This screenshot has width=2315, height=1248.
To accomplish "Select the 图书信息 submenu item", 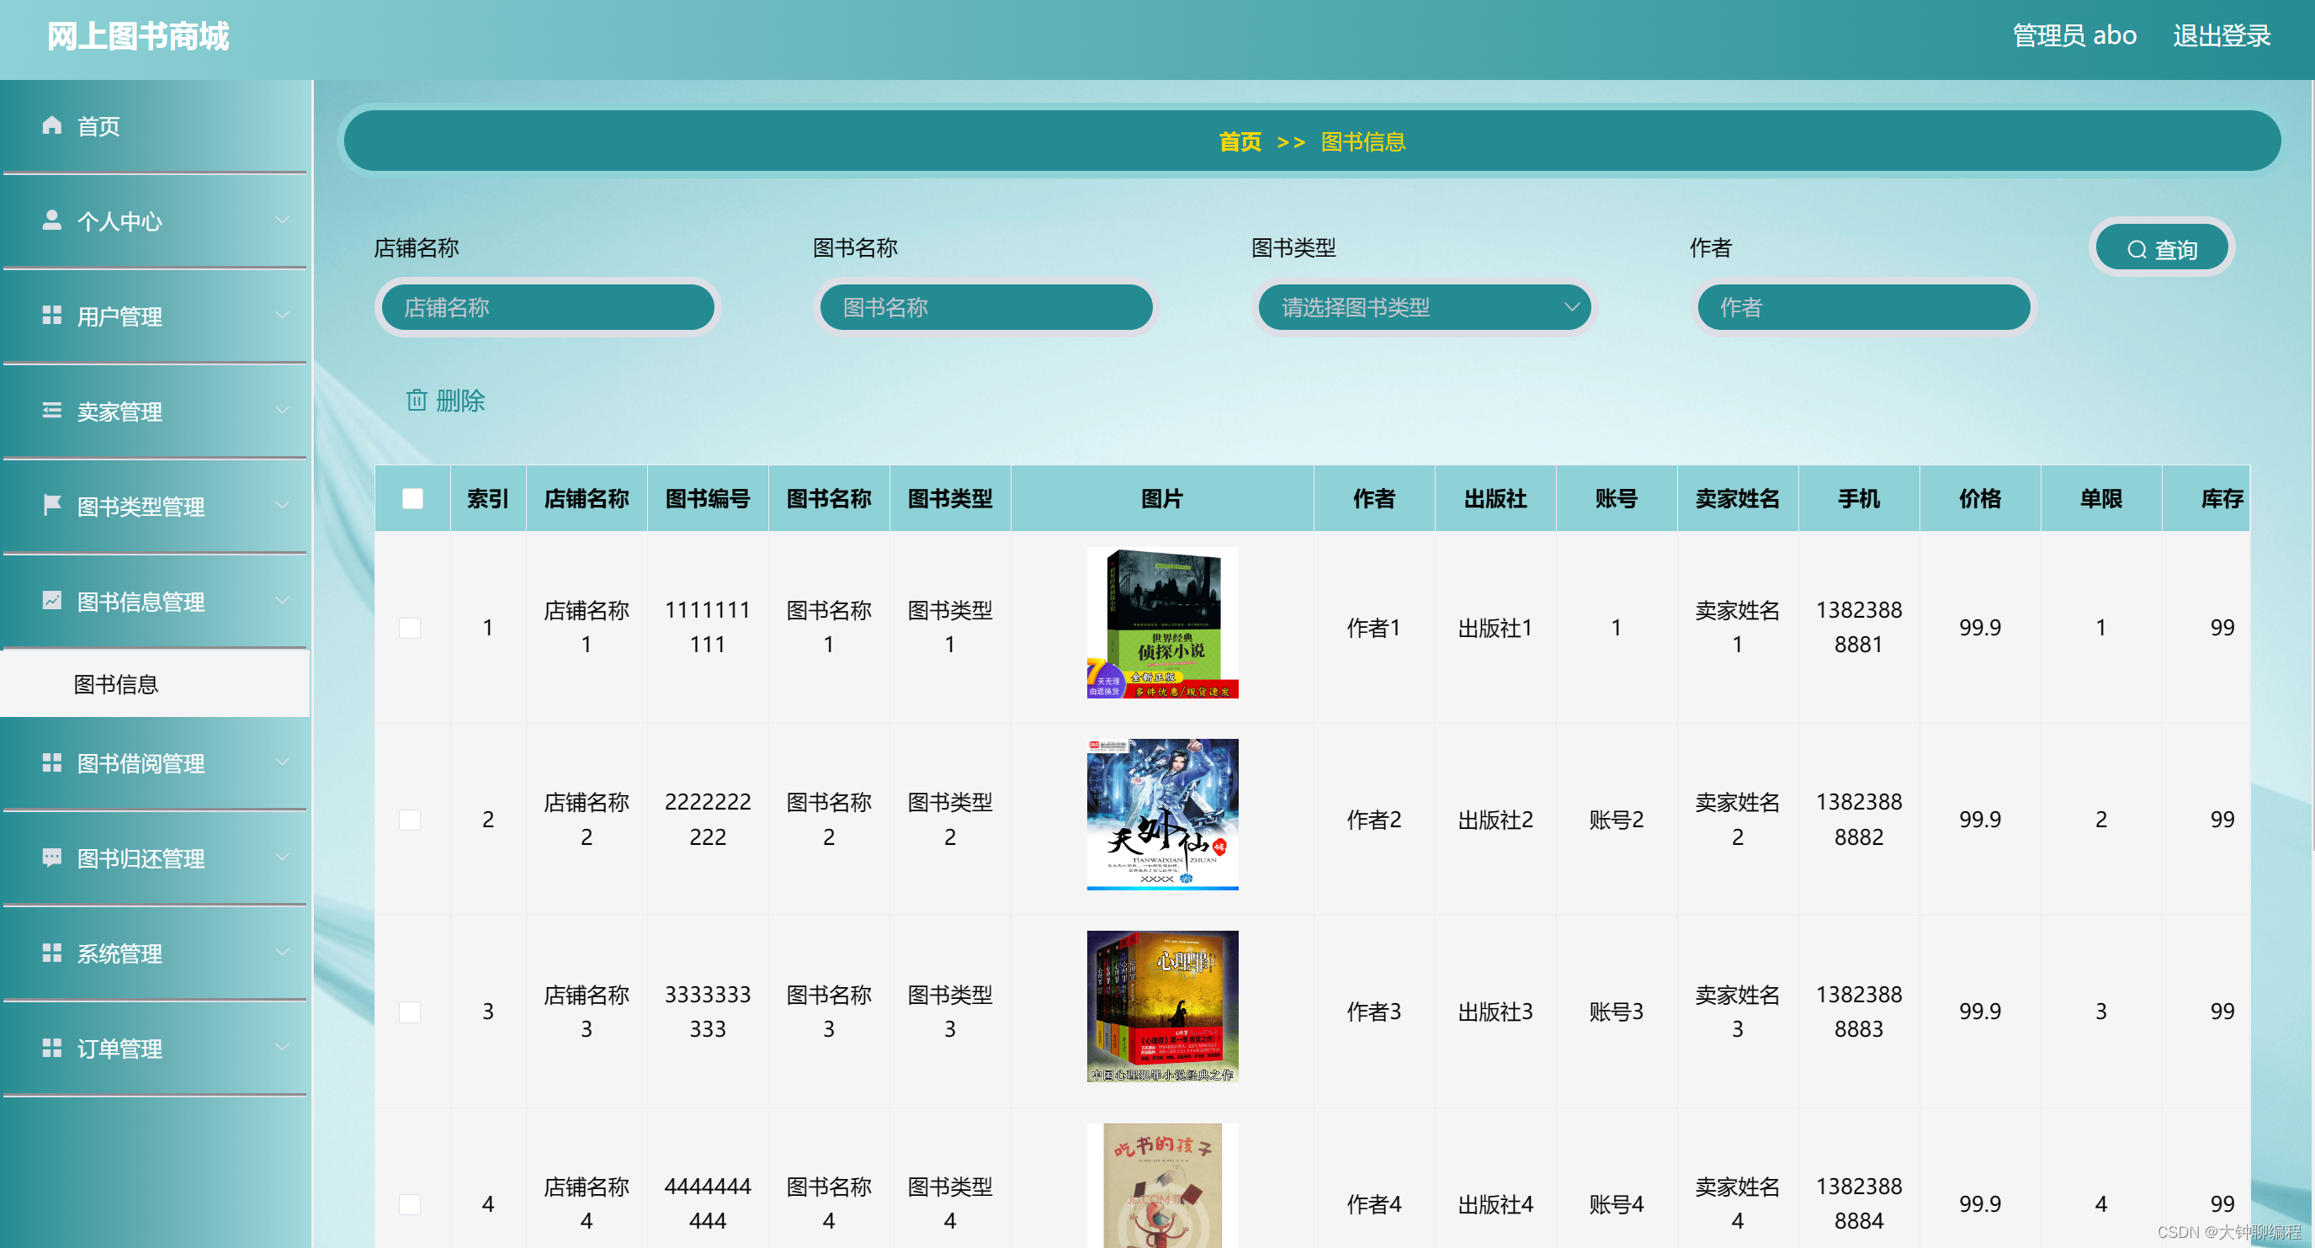I will click(x=116, y=685).
